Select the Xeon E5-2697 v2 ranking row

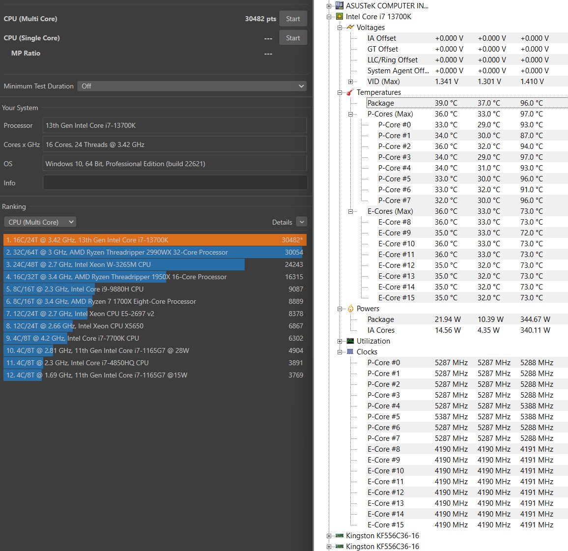[155, 314]
